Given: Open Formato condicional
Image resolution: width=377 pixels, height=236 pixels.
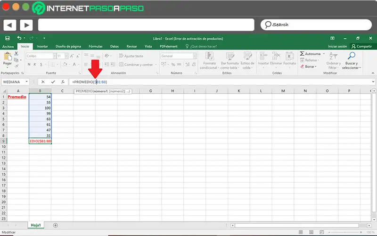Looking at the screenshot, I should click(209, 61).
